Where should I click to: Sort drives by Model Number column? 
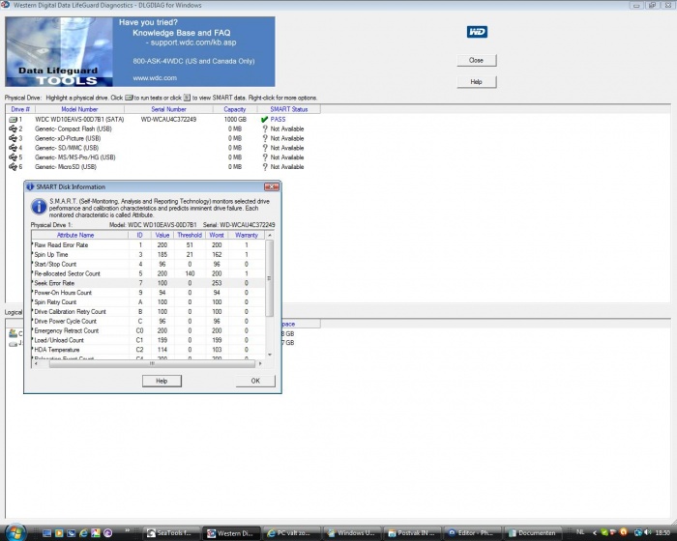(x=79, y=109)
